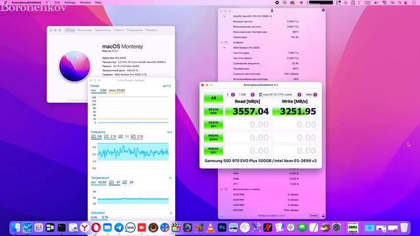420x236 pixels.
Task: Click the location arrow icon in menu bar
Action: [x=301, y=3]
